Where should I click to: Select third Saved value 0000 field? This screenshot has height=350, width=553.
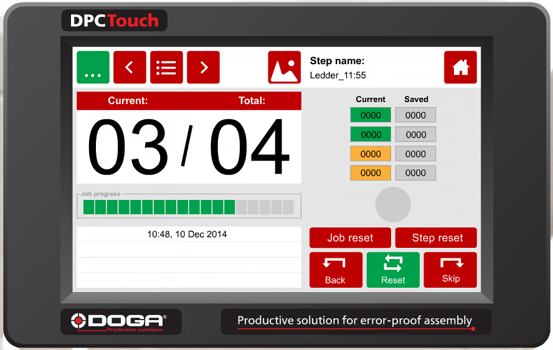click(x=415, y=154)
